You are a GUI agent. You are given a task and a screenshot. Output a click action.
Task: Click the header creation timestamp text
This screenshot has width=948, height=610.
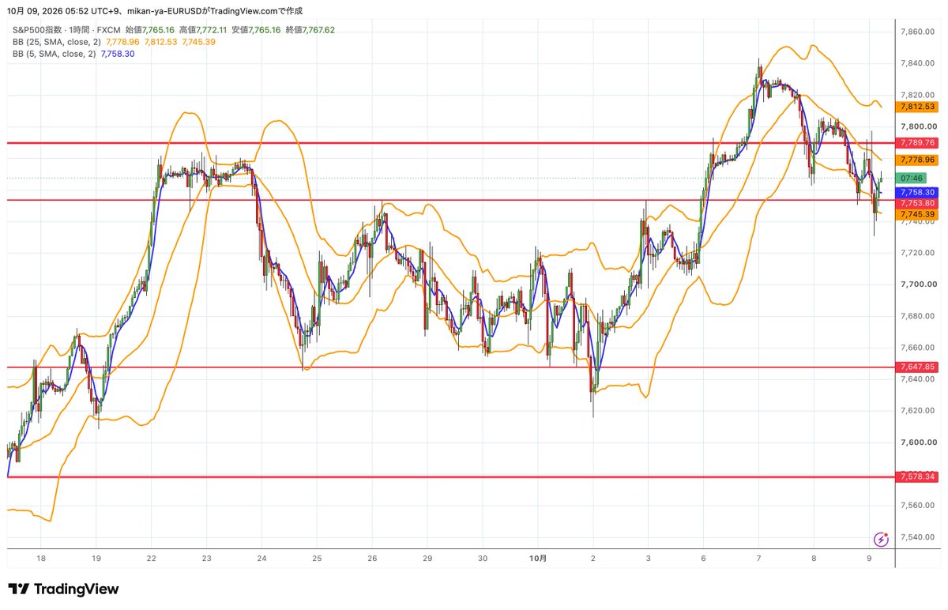point(155,11)
